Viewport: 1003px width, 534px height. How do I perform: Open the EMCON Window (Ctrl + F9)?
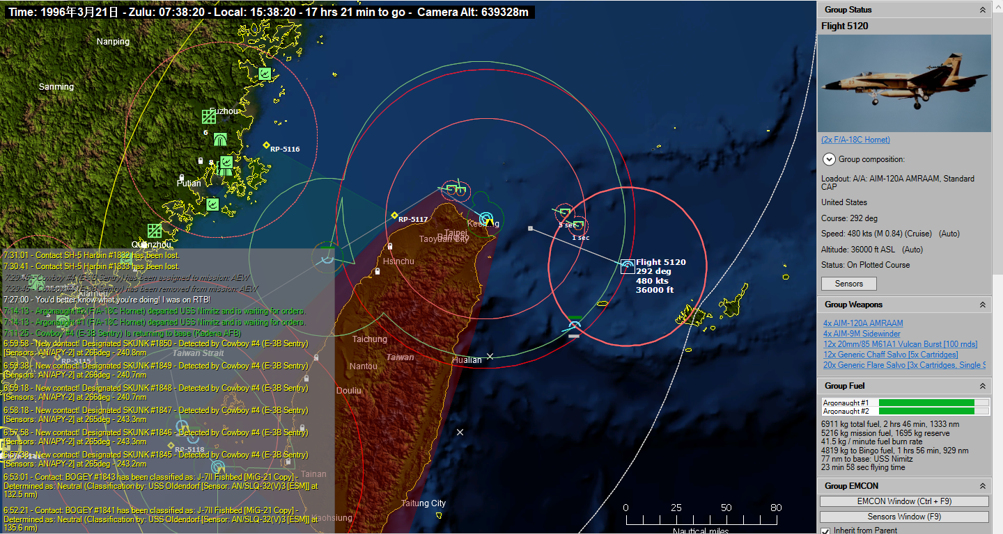904,501
